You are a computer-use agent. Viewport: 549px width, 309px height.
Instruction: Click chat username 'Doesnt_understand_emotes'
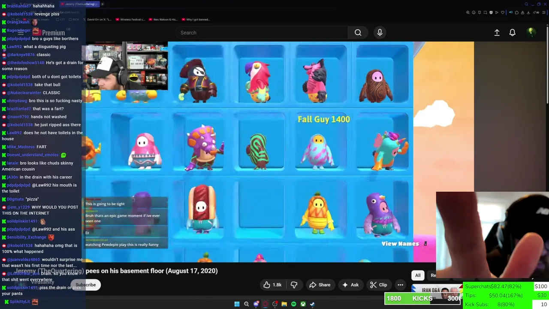click(x=33, y=155)
